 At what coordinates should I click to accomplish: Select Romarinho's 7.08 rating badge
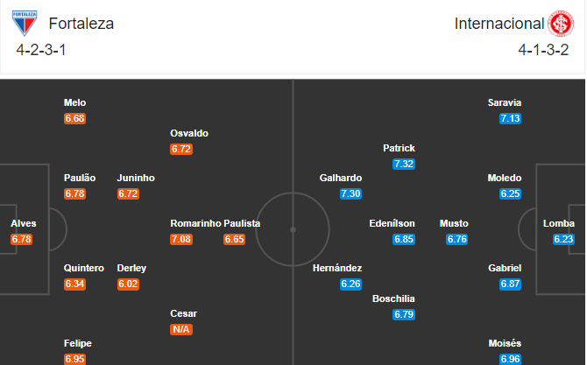coord(181,239)
